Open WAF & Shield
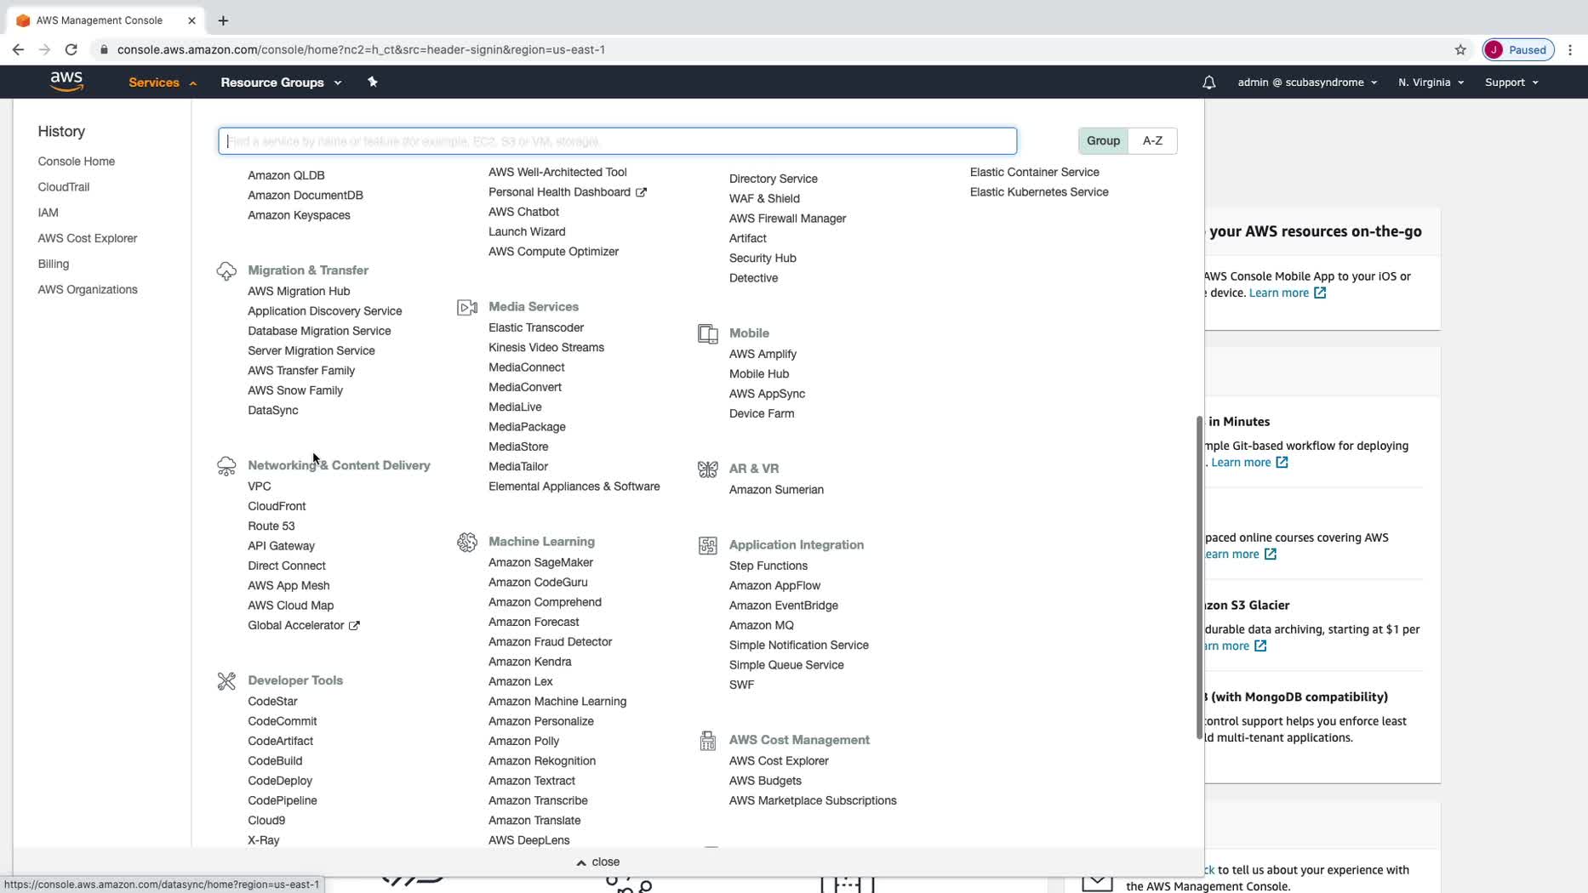 pyautogui.click(x=764, y=198)
